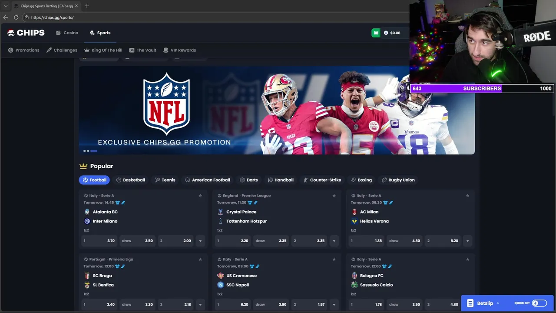Expand more markets for Crystal Palace vs Tottenham
556x313 pixels.
[334, 241]
